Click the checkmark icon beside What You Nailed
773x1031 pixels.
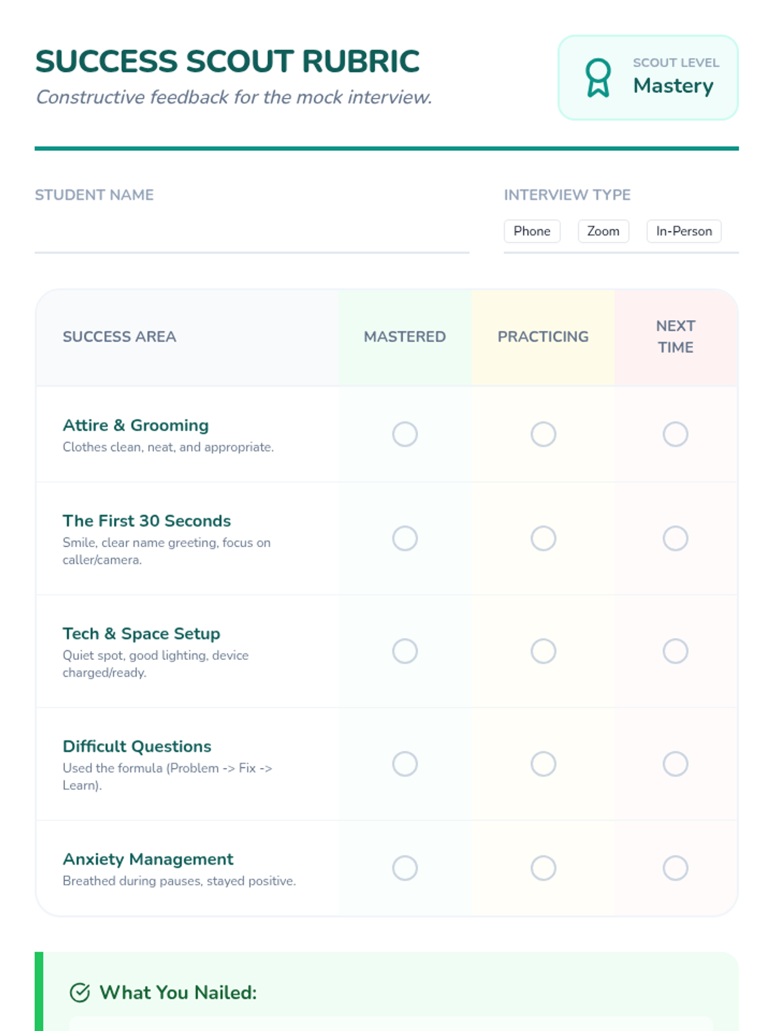(80, 993)
